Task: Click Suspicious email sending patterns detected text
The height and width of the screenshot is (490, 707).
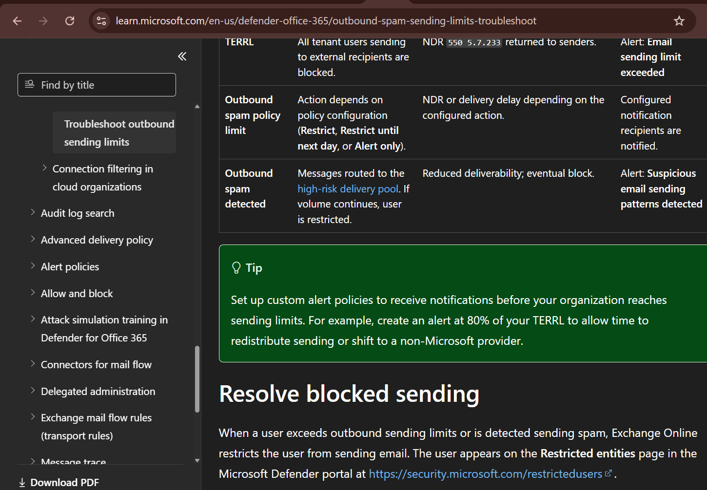Action: point(662,188)
